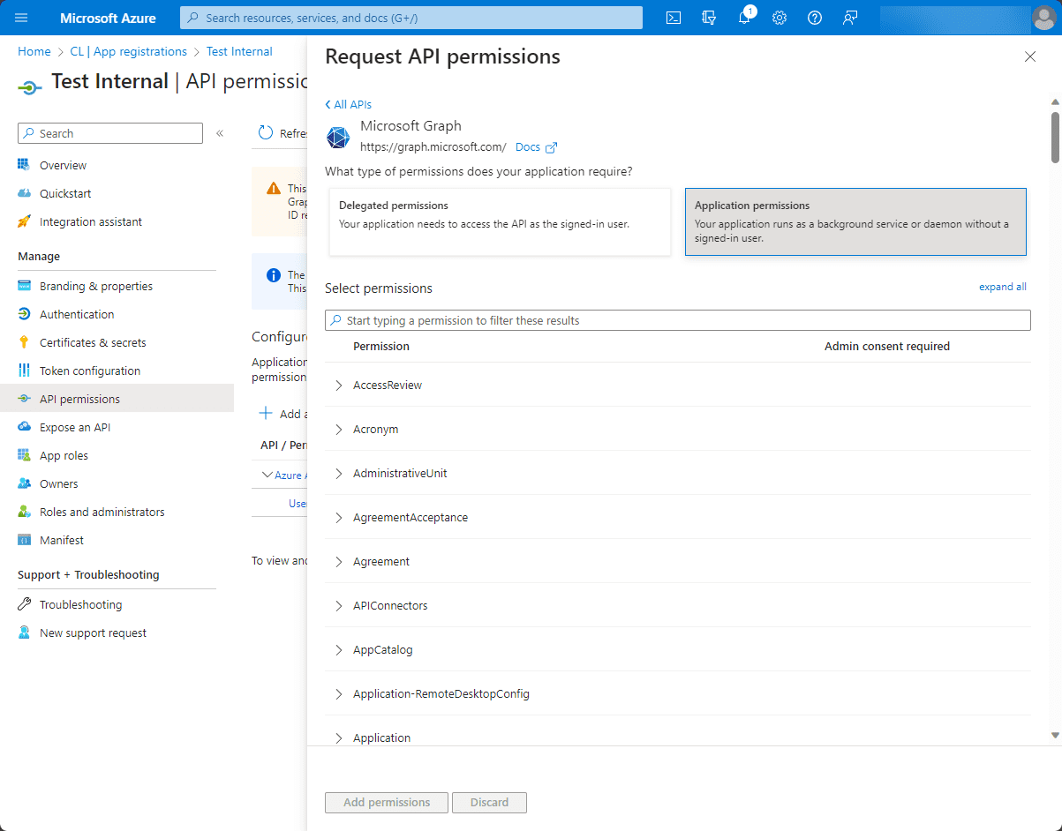Expand the AgreementAcceptance permission group
Viewport: 1062px width, 831px height.
339,517
